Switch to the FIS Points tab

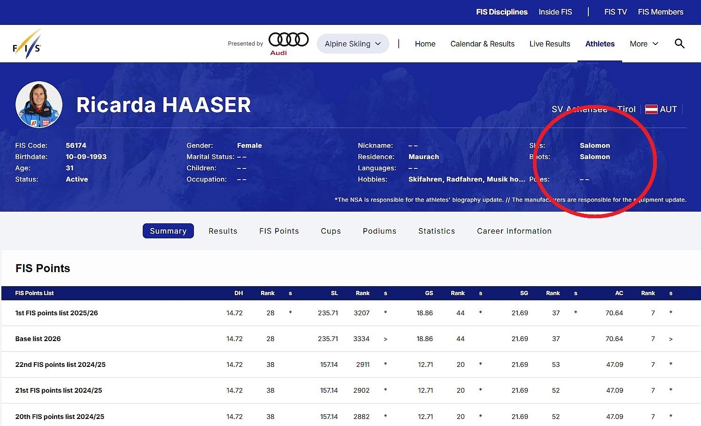(x=279, y=231)
